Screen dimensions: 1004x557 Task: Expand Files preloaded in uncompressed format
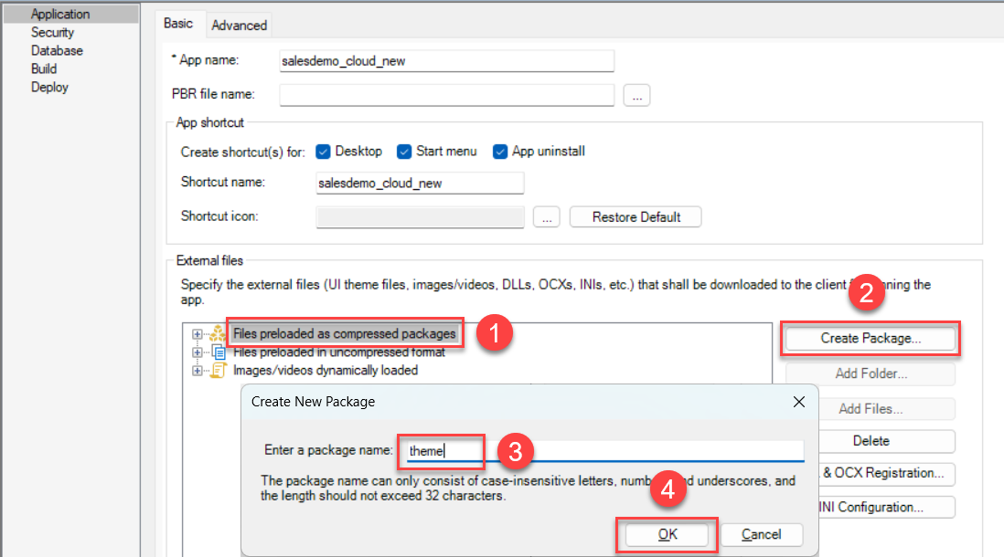click(x=197, y=352)
